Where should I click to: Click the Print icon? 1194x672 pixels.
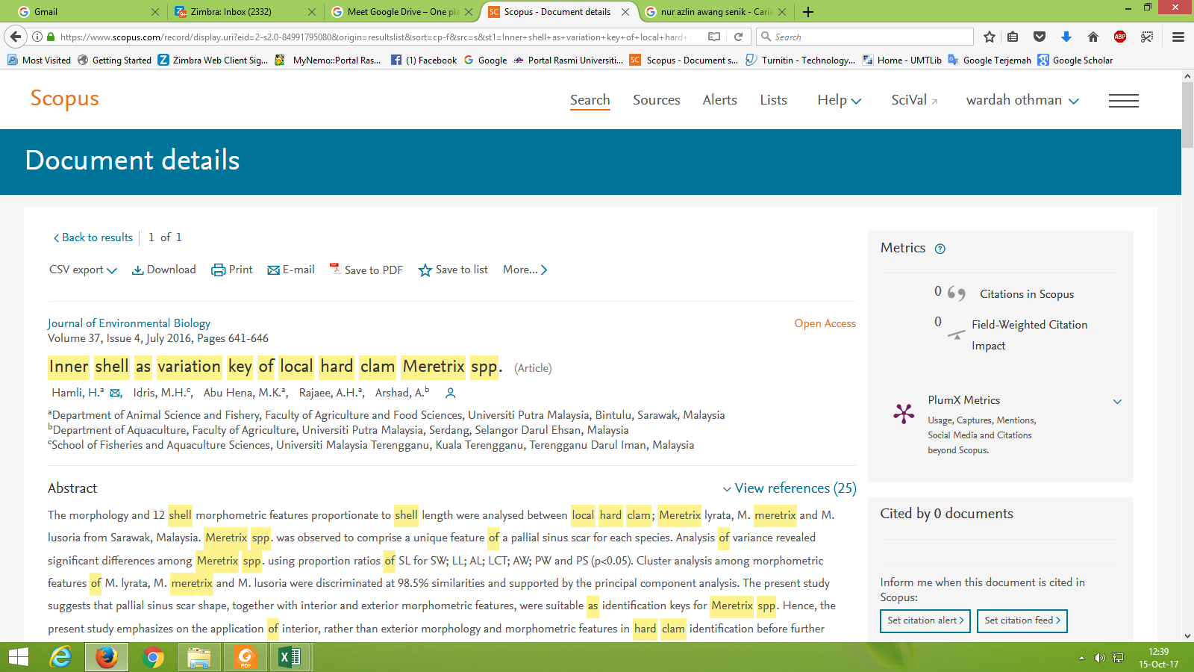pyautogui.click(x=218, y=270)
